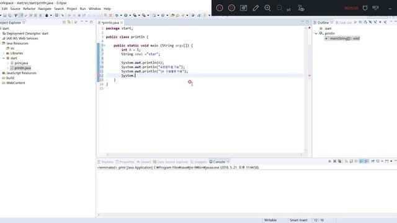Click the green Run button in toolbar
This screenshot has height=223, width=397.
coord(125,15)
